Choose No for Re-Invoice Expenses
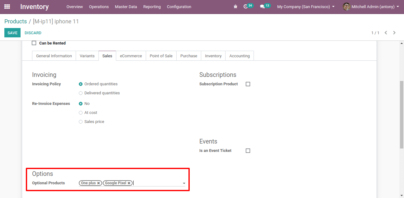This screenshot has width=404, height=198. [x=81, y=104]
